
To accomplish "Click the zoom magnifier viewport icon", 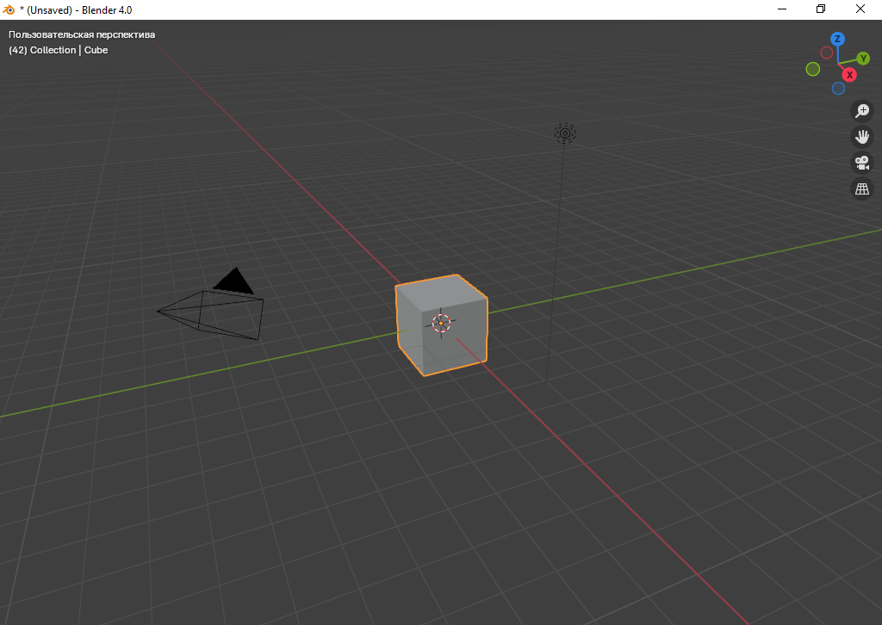I will pyautogui.click(x=861, y=111).
